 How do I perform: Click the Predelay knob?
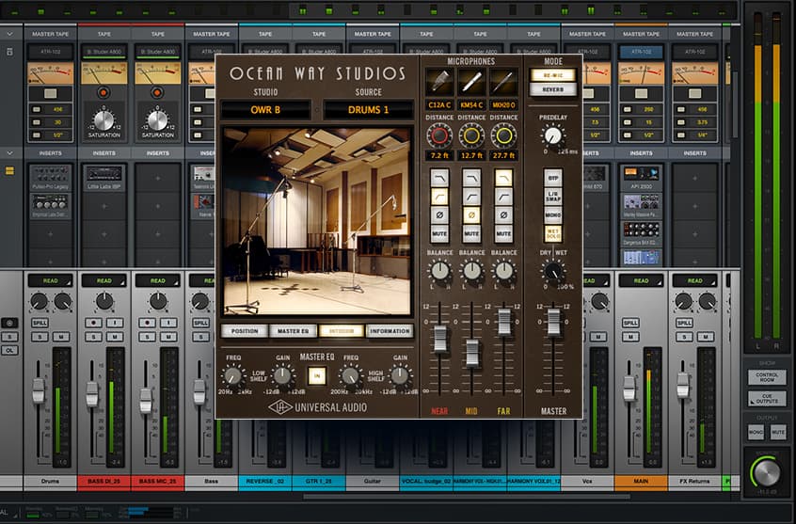point(552,135)
